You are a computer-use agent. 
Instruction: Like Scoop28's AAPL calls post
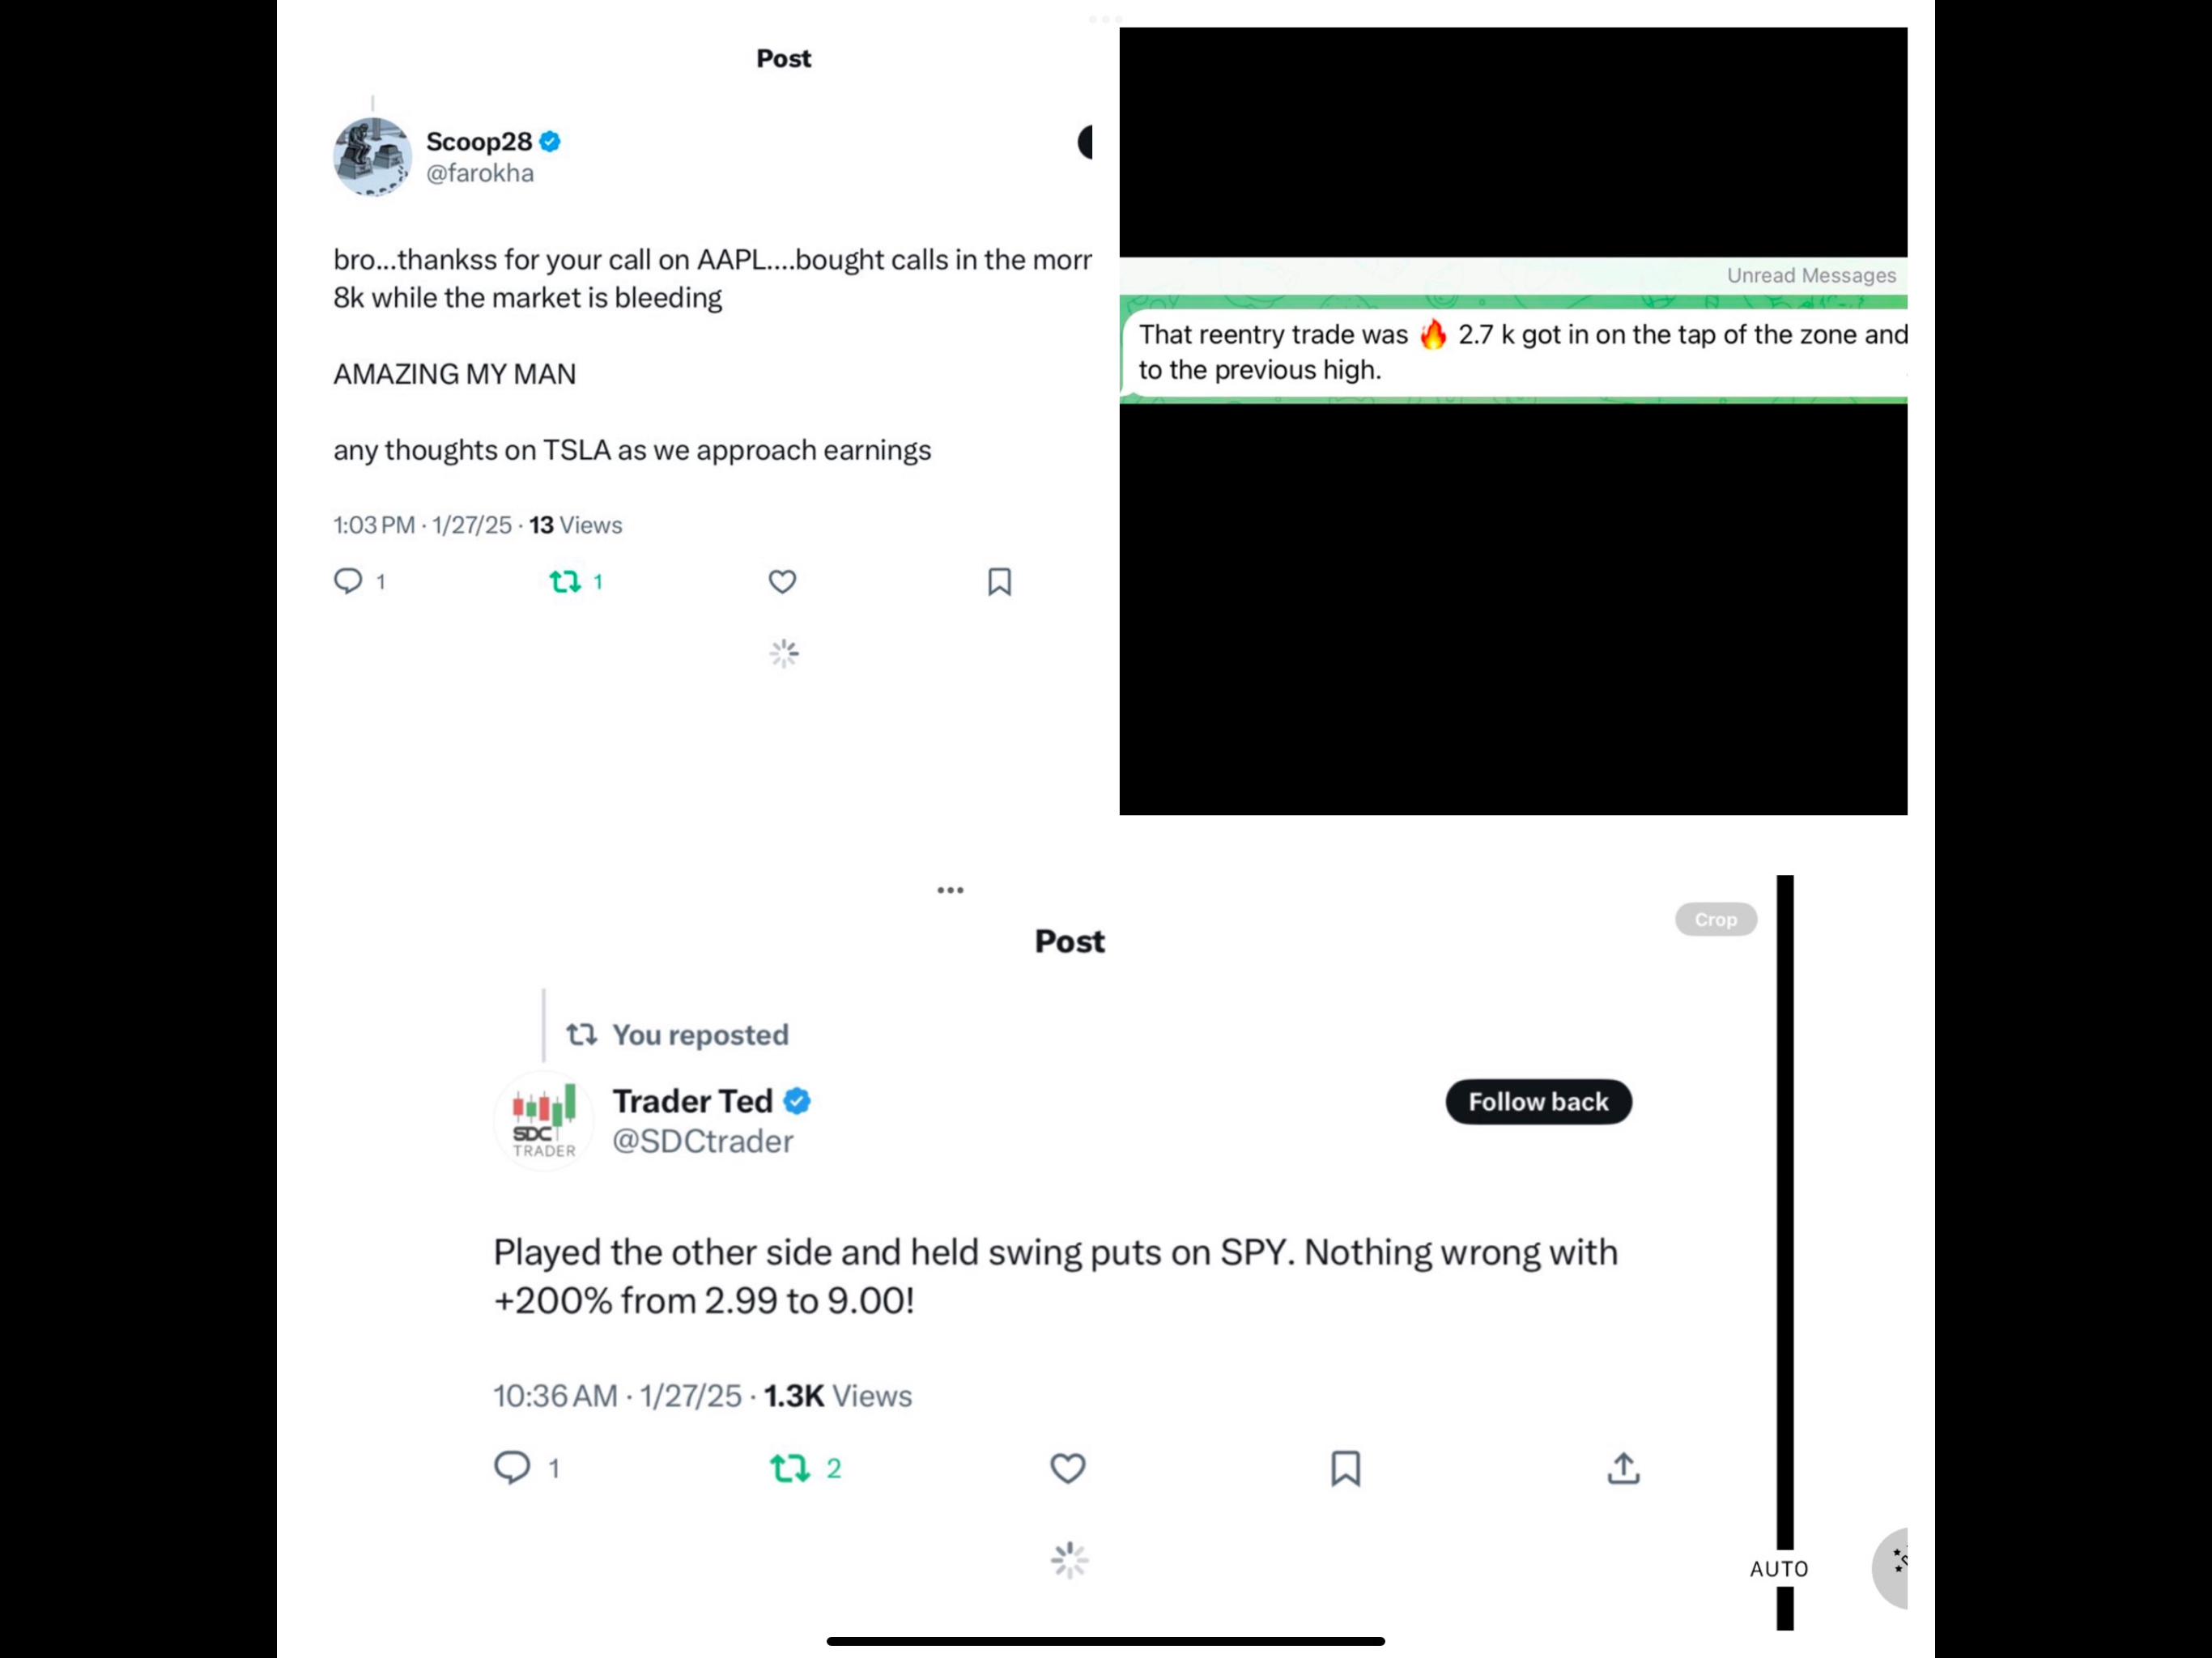782,581
